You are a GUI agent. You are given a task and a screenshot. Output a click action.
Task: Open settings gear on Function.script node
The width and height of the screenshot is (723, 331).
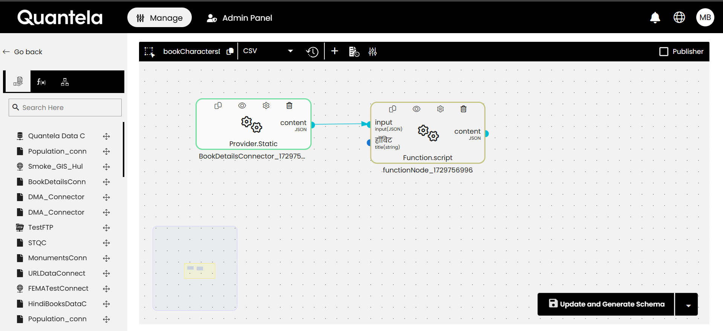[440, 109]
